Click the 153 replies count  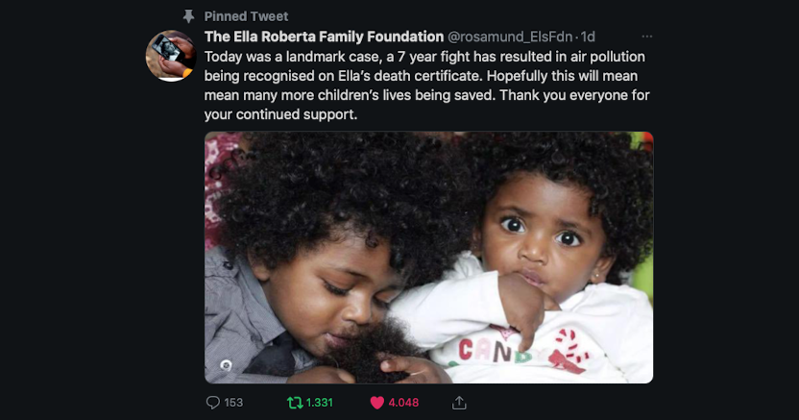pos(233,403)
